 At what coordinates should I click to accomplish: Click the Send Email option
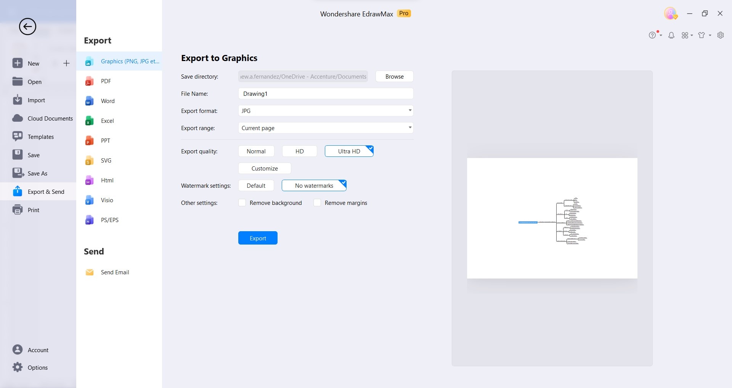point(119,272)
